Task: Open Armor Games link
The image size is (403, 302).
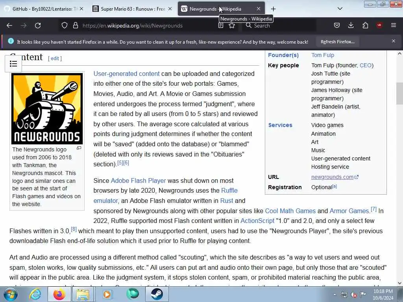Action: coord(349,211)
